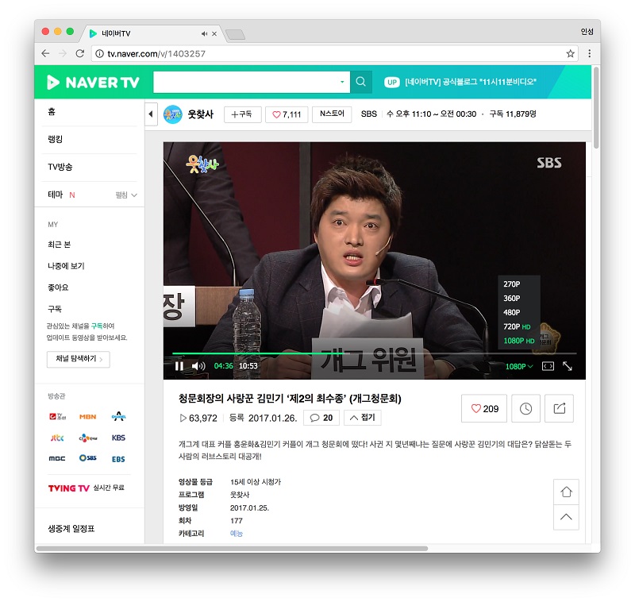Click the NAVER TV logo
Screen dimensions: 635x602
click(x=93, y=83)
